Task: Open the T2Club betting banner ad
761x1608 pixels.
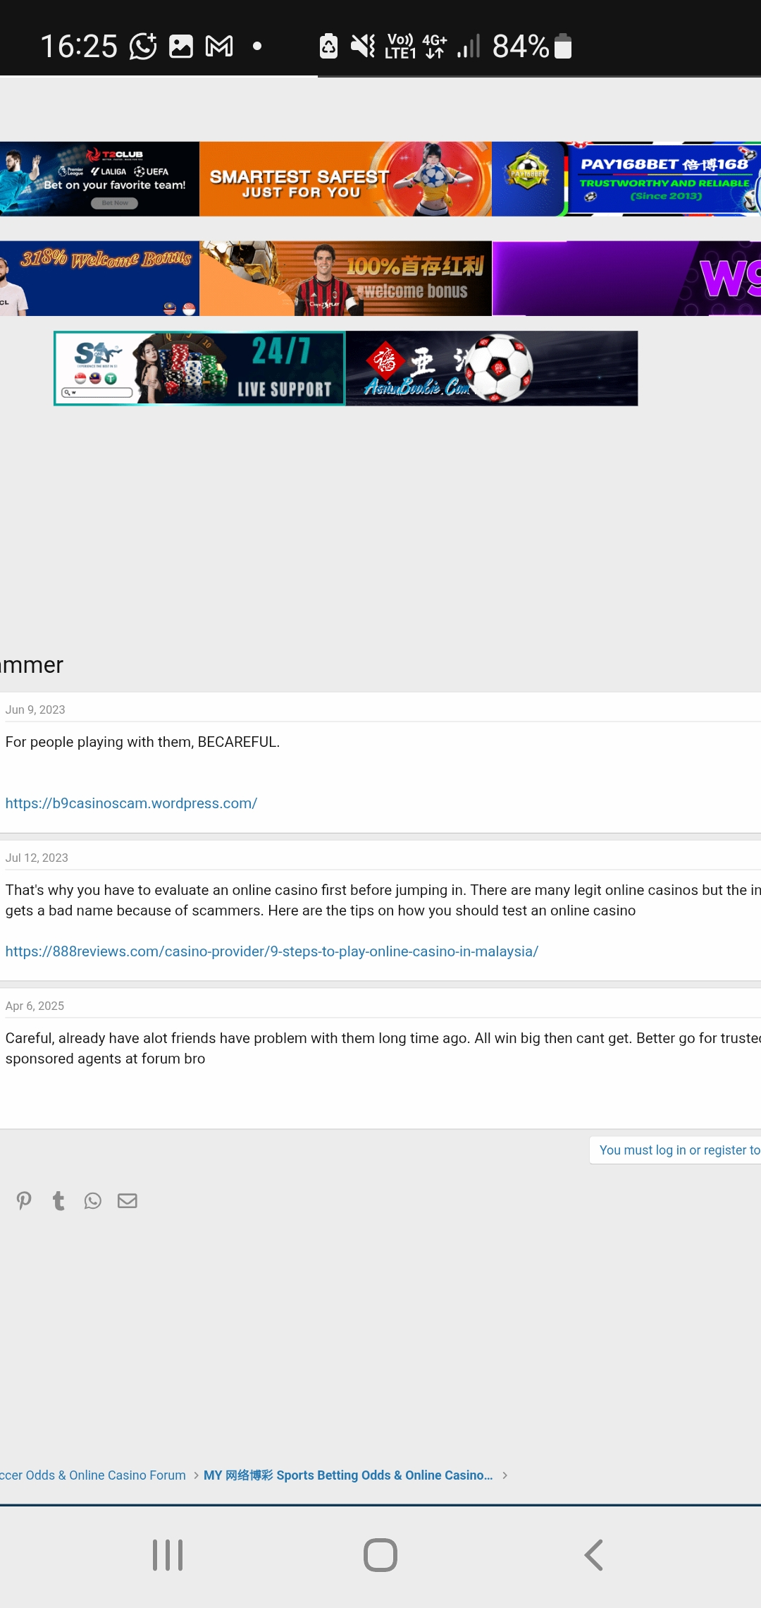Action: [x=99, y=179]
